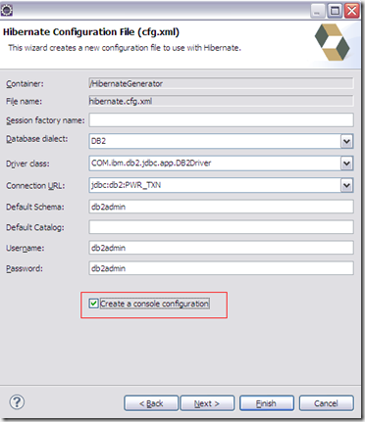Image resolution: width=365 pixels, height=422 pixels.
Task: Click the 'This wizard creates' description text
Action: 125,48
